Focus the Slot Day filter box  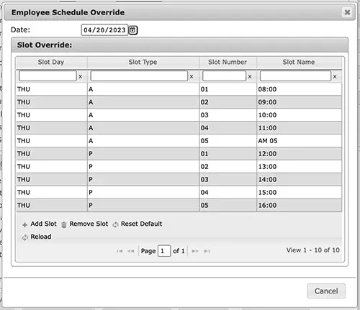48,76
